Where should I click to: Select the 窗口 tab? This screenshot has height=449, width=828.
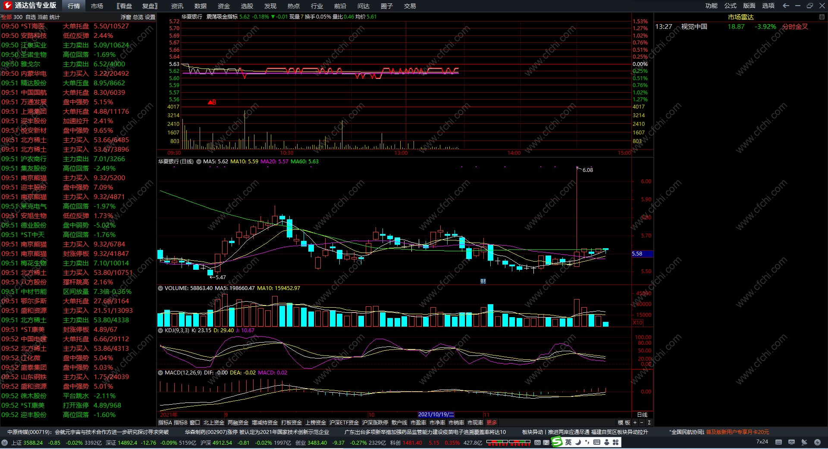point(195,423)
